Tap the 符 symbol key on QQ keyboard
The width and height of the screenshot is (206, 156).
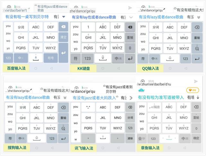143,59
